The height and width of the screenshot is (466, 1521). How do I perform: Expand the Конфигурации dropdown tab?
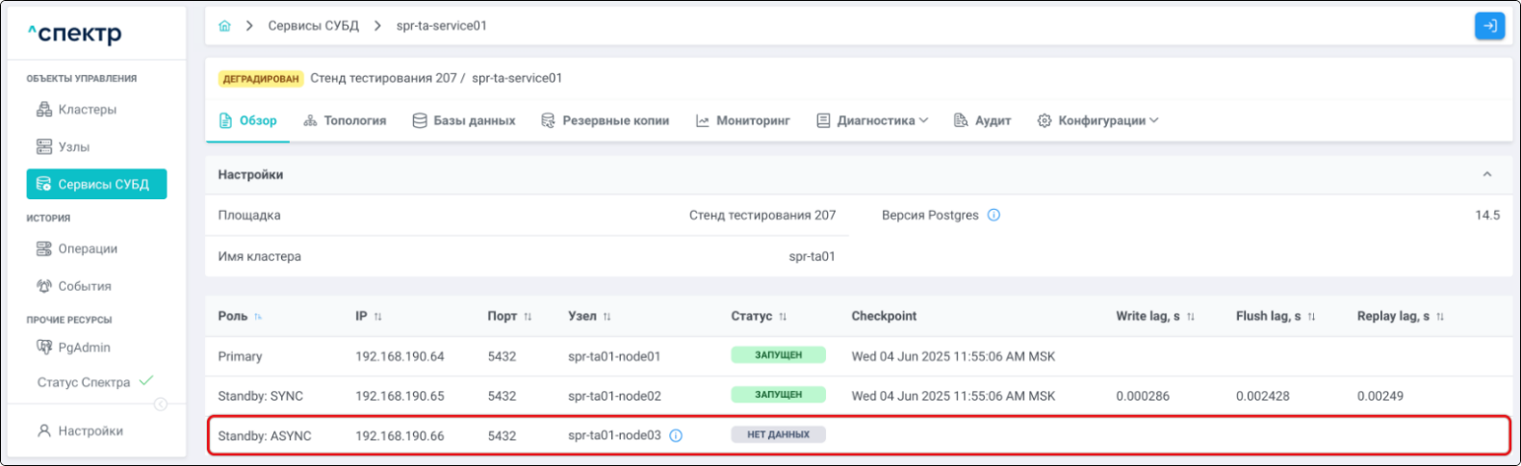pyautogui.click(x=1097, y=121)
